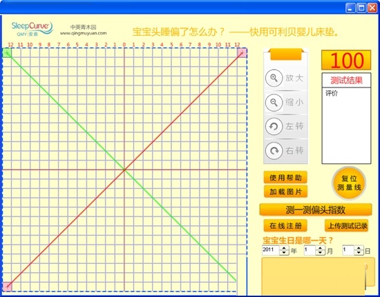Click the 中英青木园 text

coord(83,28)
